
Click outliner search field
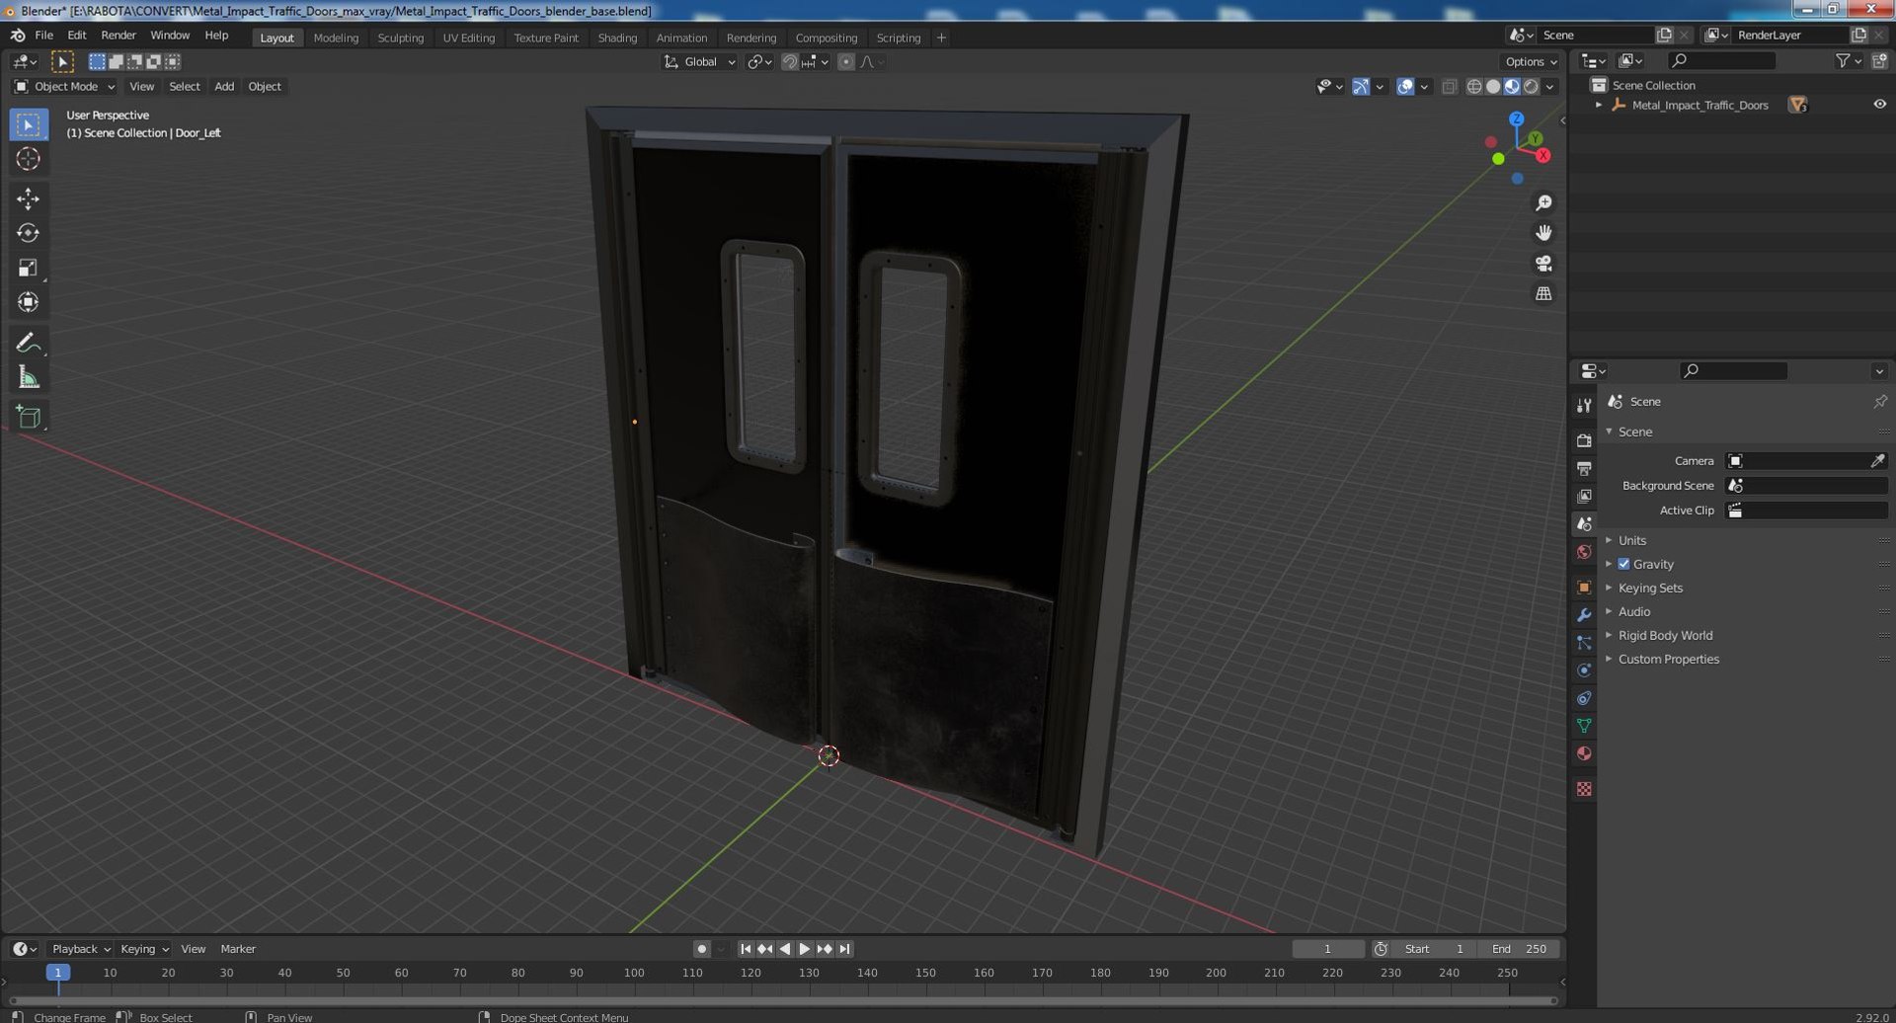(1721, 61)
